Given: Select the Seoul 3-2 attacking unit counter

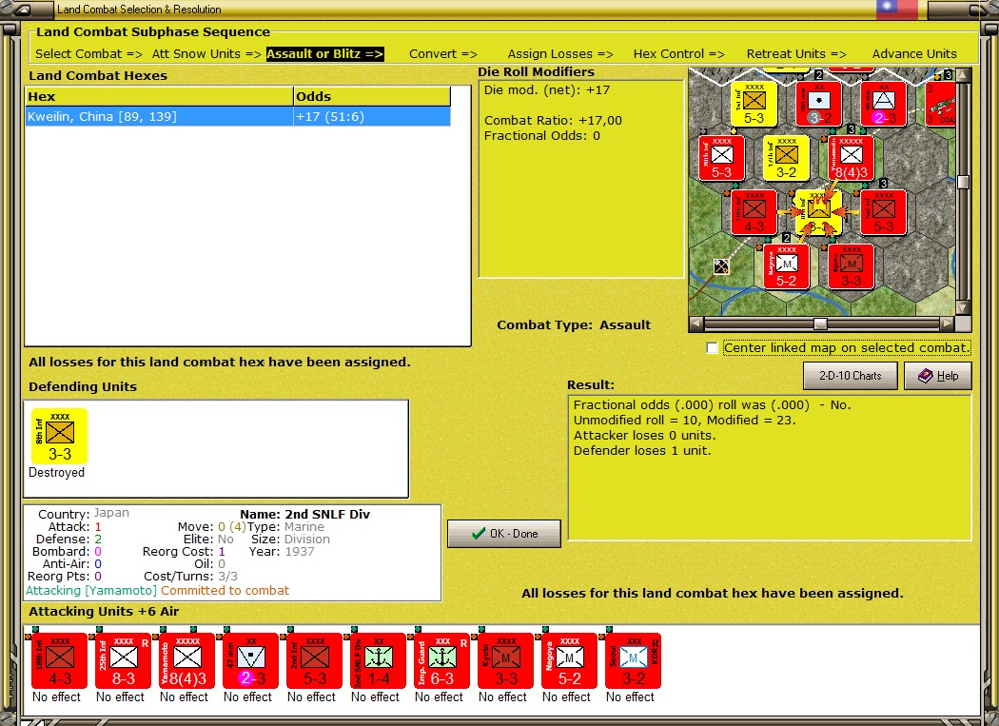Looking at the screenshot, I should (x=633, y=661).
